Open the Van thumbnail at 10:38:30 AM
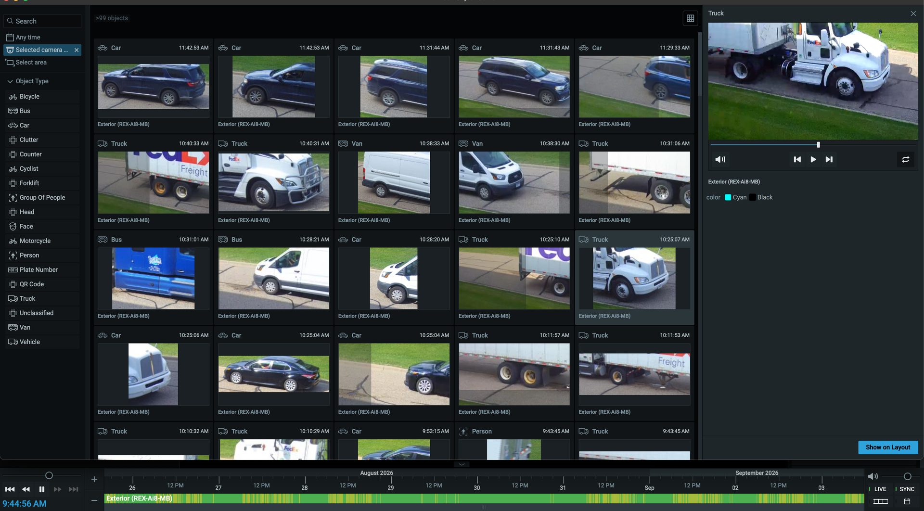 point(514,182)
